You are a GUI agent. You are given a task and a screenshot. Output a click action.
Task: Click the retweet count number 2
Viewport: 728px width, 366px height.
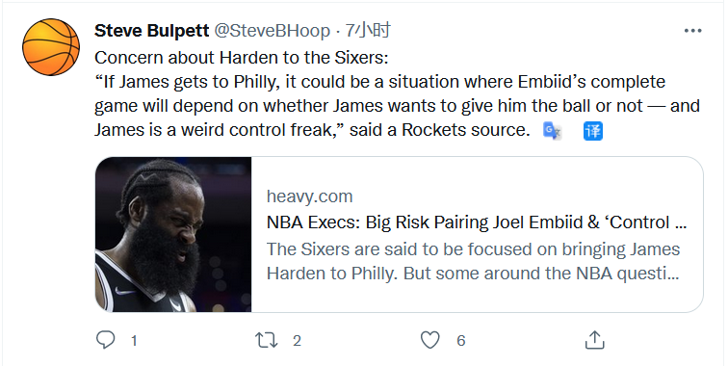pos(298,341)
